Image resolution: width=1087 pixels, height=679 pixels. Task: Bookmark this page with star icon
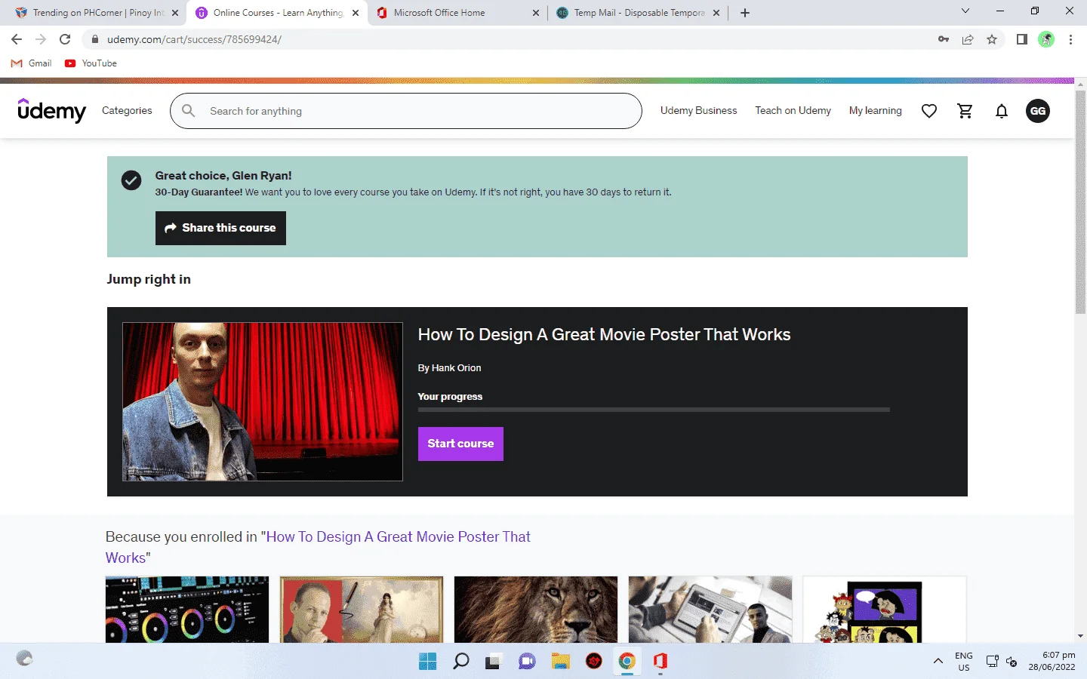(x=992, y=39)
